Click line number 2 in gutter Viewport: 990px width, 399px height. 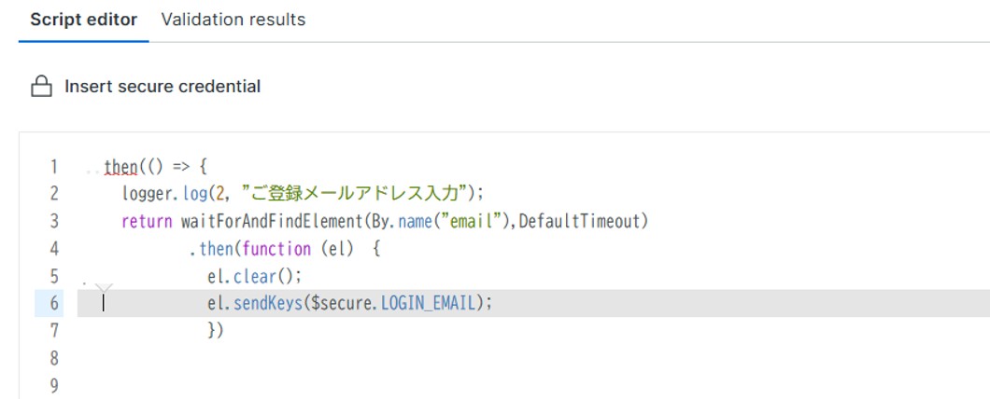pyautogui.click(x=54, y=195)
